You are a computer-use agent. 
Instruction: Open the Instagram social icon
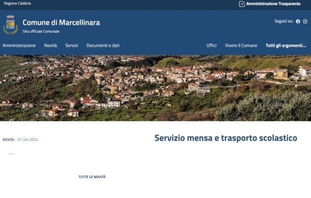pyautogui.click(x=305, y=21)
